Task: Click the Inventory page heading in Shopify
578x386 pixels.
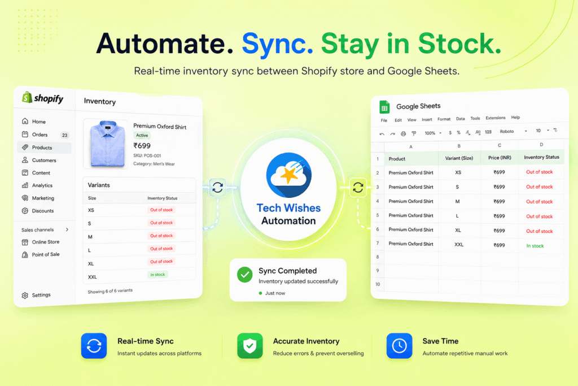Action: 99,102
